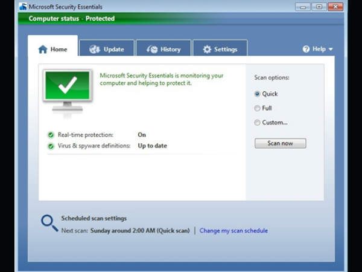Click the 'Scan options:' label
The height and width of the screenshot is (272, 362).
coord(271,77)
